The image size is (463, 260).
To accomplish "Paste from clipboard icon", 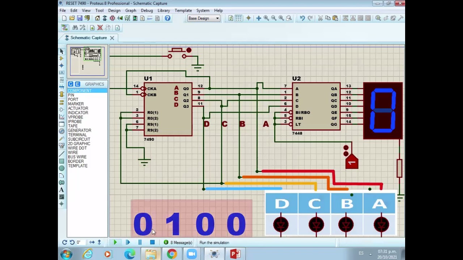I will click(x=335, y=18).
